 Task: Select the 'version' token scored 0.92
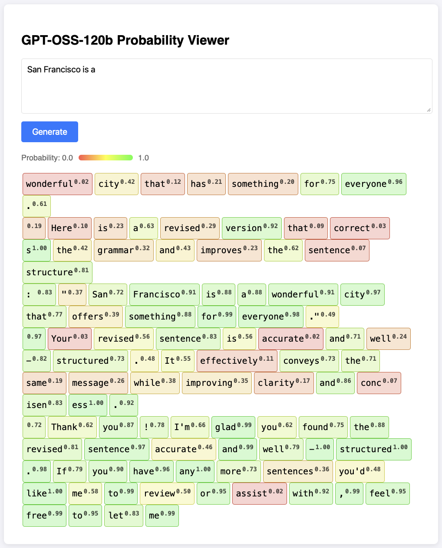point(251,228)
